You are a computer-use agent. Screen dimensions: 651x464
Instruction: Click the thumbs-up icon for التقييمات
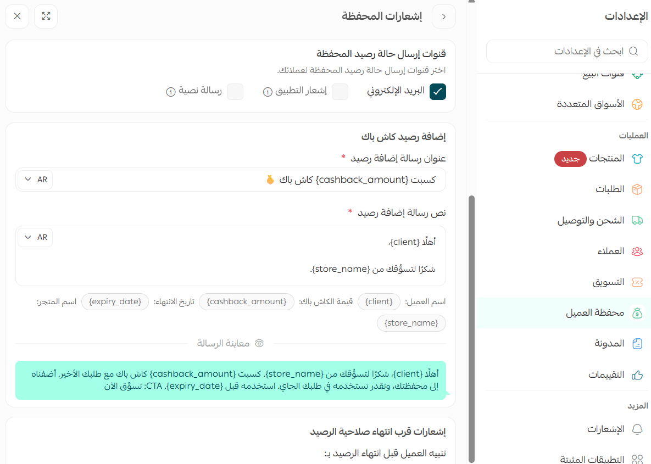coord(637,374)
